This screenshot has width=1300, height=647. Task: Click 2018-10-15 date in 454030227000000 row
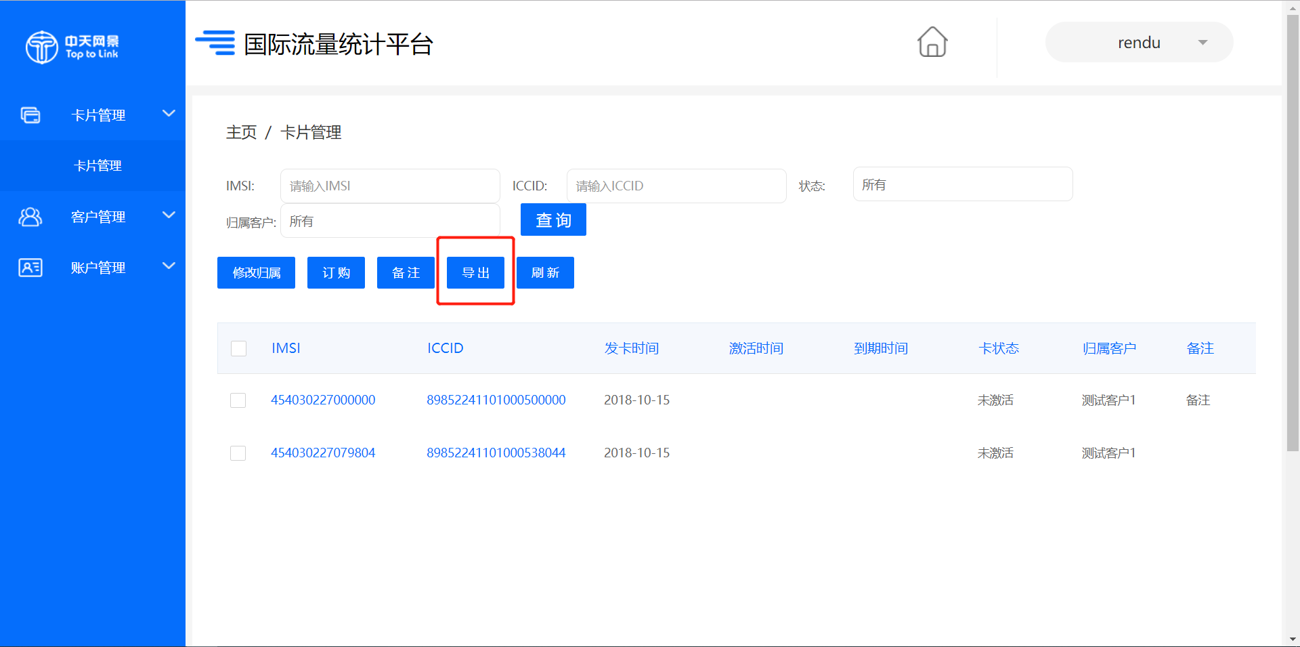(x=636, y=400)
